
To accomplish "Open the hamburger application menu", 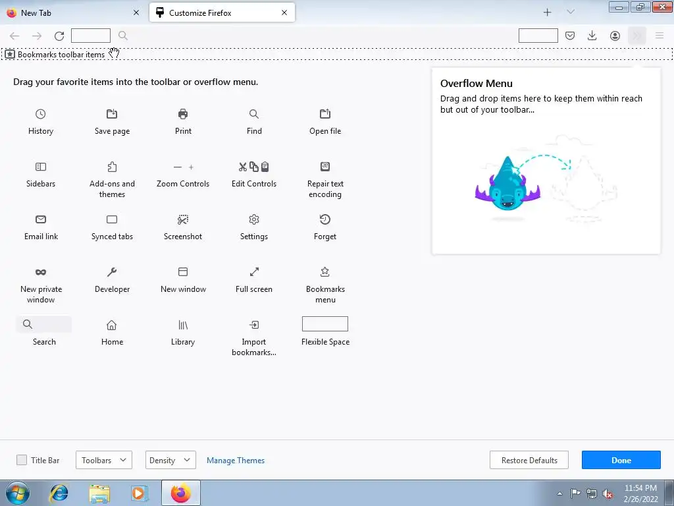I will click(x=660, y=36).
